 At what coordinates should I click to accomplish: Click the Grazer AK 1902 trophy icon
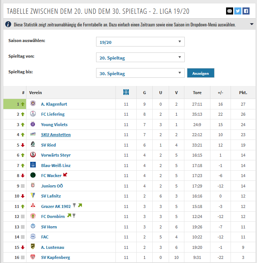[x=74, y=205]
